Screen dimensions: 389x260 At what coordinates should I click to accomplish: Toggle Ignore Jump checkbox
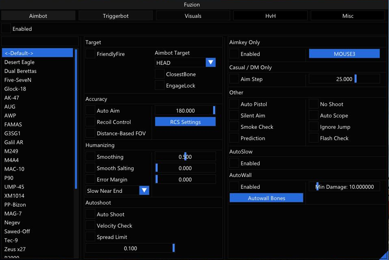[x=314, y=127]
